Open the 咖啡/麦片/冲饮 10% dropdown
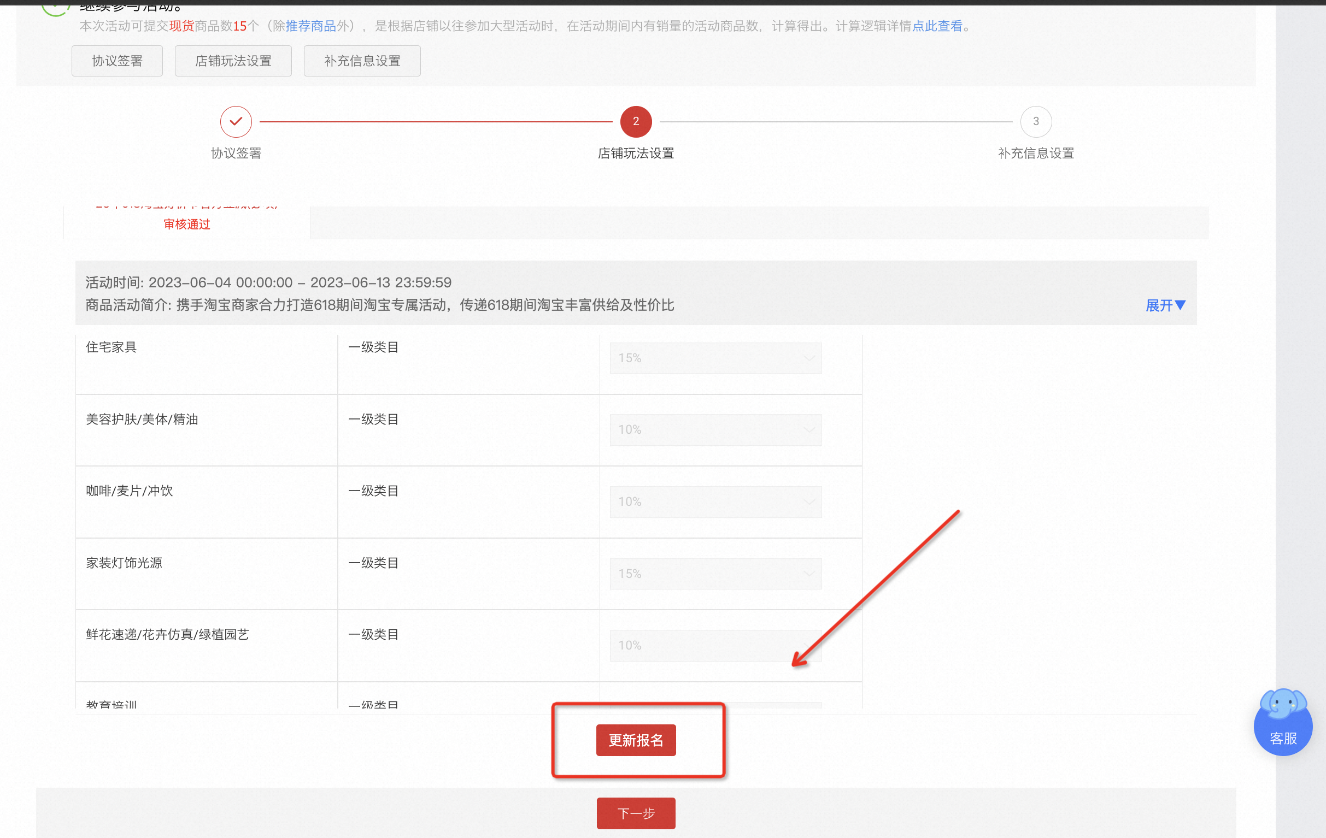Viewport: 1326px width, 838px height. pos(715,501)
